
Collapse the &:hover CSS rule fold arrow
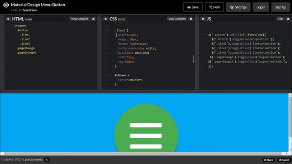(109, 75)
